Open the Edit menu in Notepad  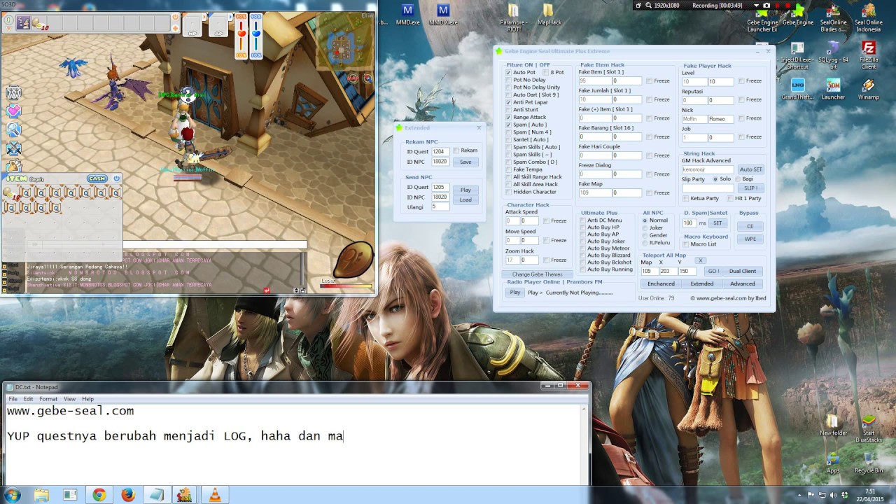(x=28, y=399)
